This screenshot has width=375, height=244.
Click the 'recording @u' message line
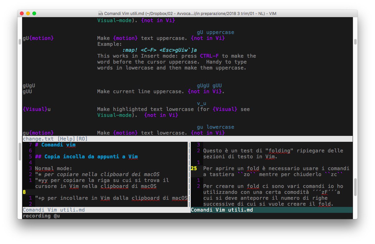click(41, 216)
